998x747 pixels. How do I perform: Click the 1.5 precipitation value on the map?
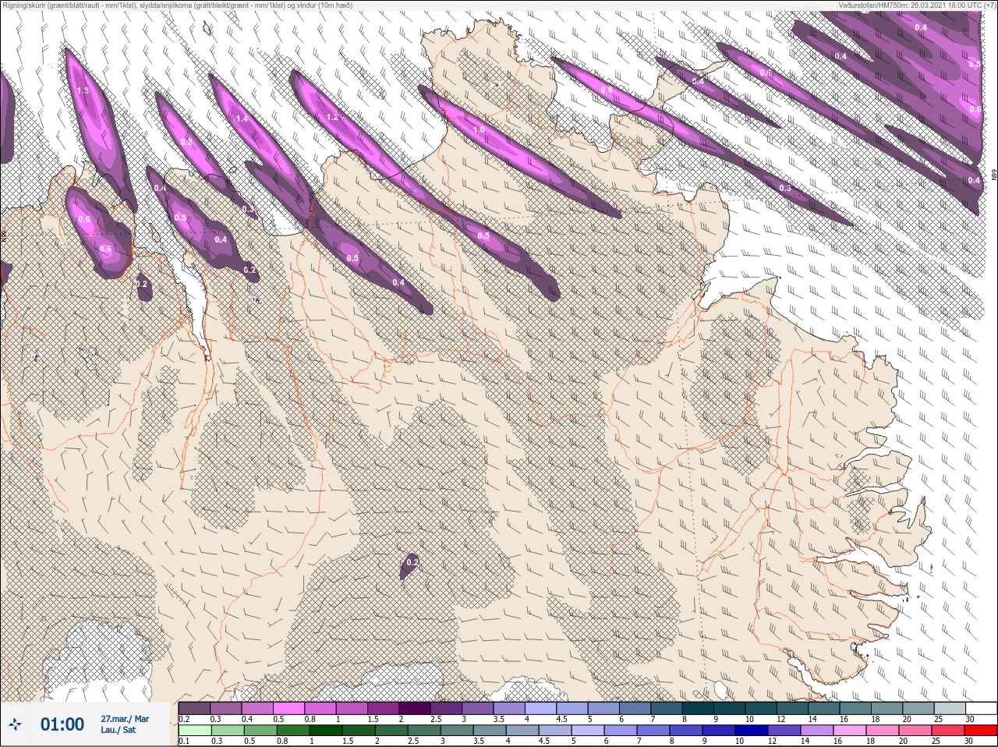[83, 91]
